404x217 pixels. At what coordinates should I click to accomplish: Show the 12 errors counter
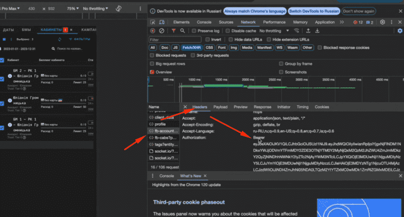point(358,23)
